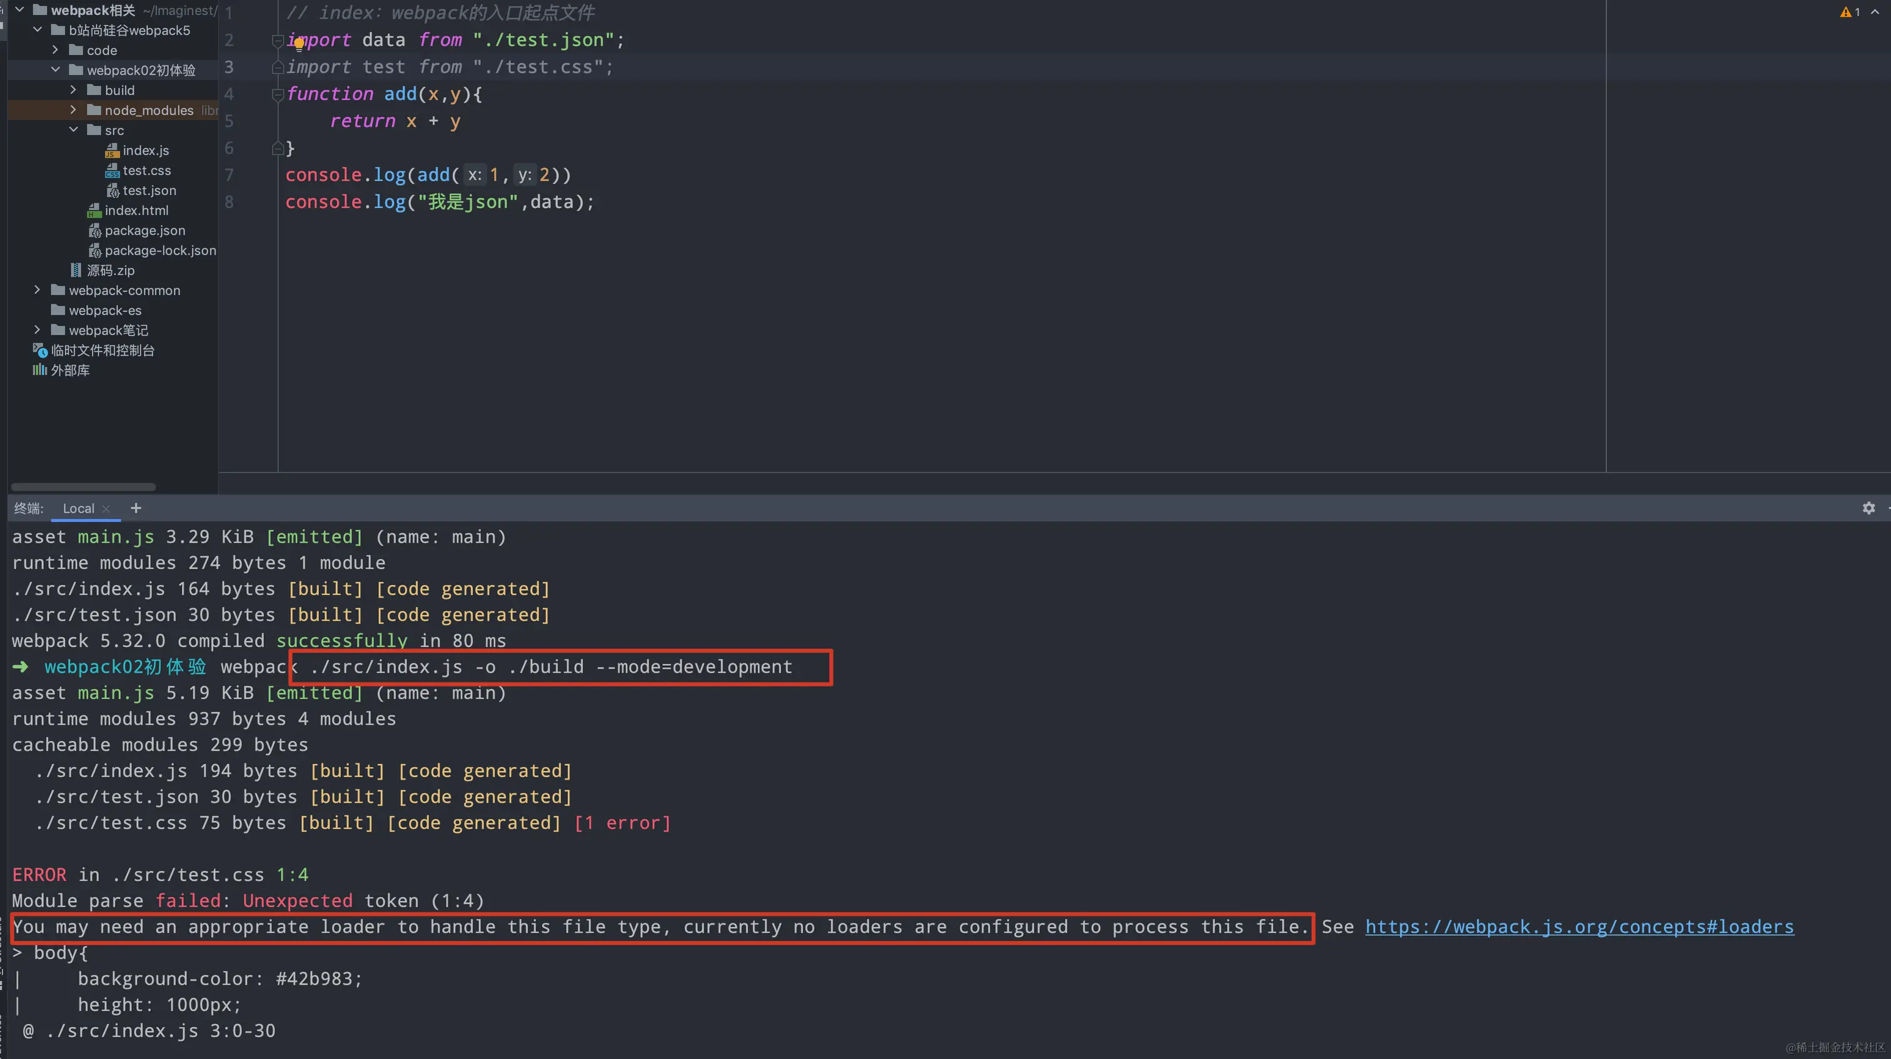
Task: Open the index.html file
Action: pos(136,211)
